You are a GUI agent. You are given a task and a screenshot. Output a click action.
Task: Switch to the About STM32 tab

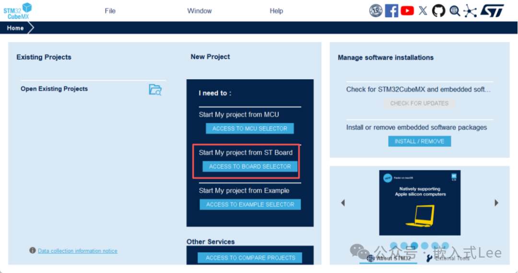(x=389, y=259)
